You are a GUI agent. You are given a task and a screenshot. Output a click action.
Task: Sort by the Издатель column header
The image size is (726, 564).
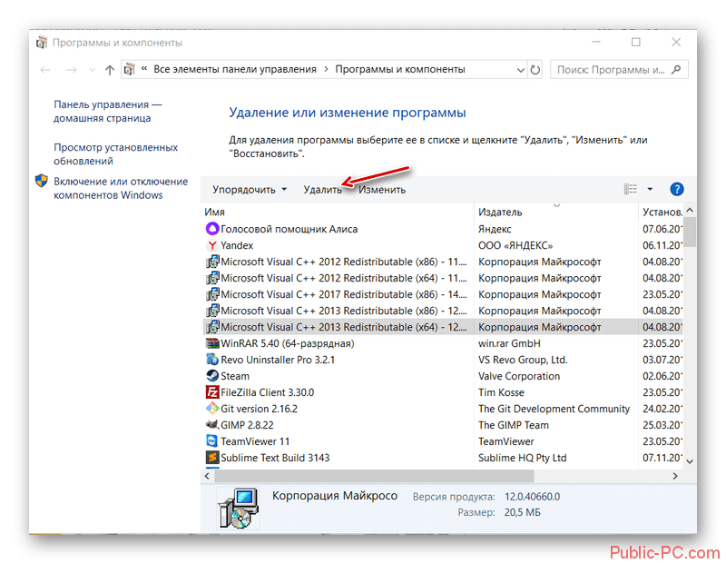tap(500, 212)
